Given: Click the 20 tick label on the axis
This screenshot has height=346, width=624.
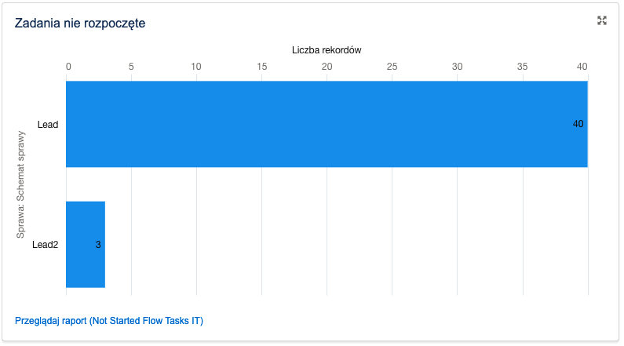Looking at the screenshot, I should (327, 67).
